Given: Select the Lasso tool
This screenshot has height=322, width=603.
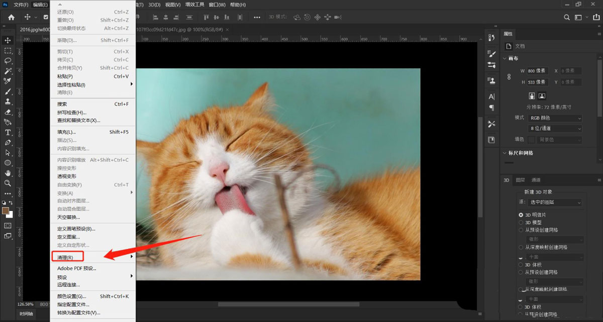Looking at the screenshot, I should pos(8,60).
